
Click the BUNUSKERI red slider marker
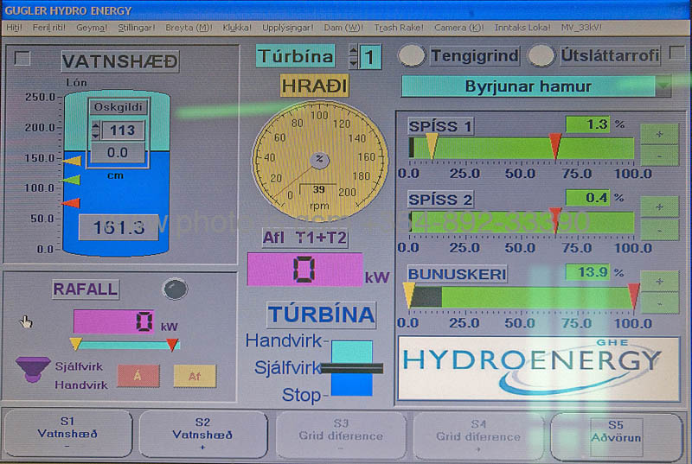634,296
